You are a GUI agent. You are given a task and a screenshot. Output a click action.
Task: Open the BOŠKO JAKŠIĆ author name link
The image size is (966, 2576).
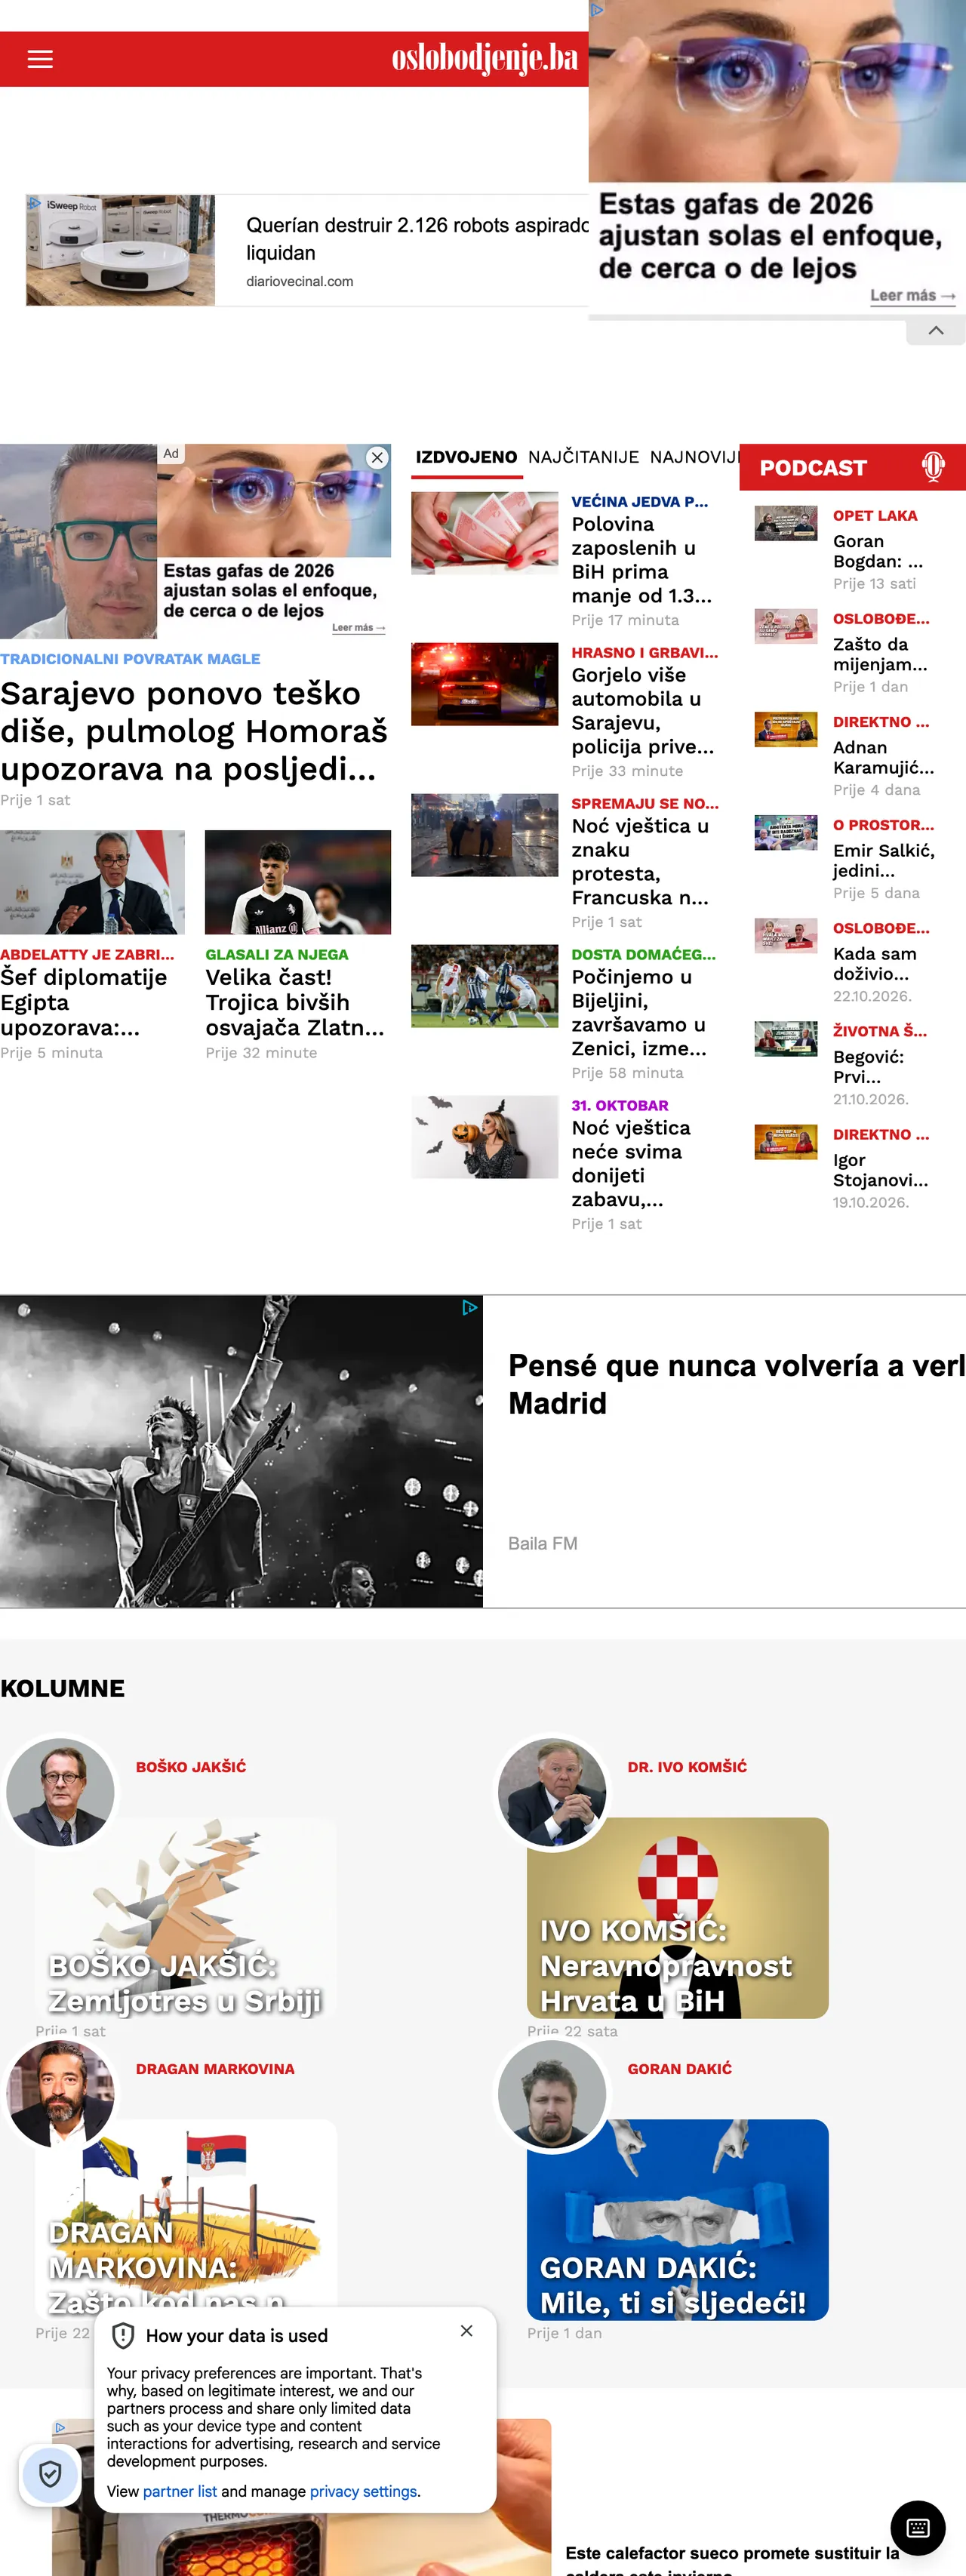pyautogui.click(x=191, y=1767)
